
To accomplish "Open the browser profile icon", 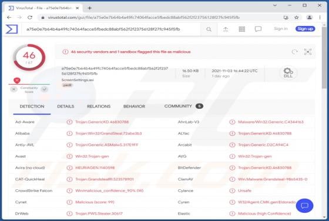I will pos(309,18).
